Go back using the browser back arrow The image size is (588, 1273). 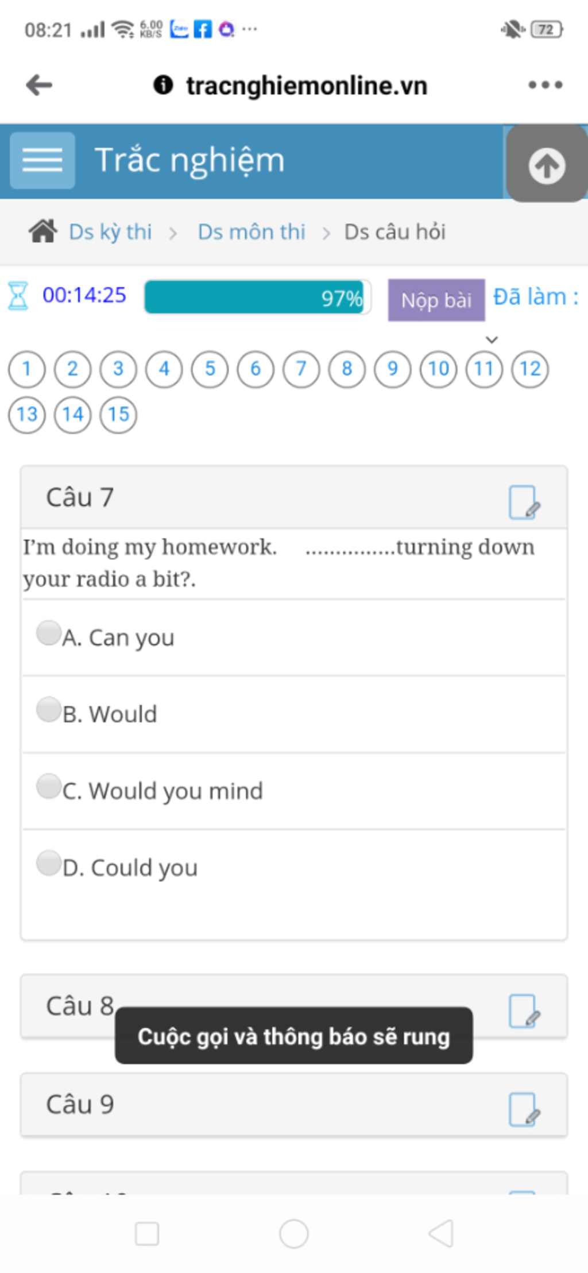click(39, 85)
